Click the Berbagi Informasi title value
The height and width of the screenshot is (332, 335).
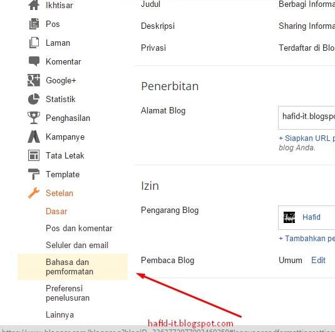(x=307, y=4)
